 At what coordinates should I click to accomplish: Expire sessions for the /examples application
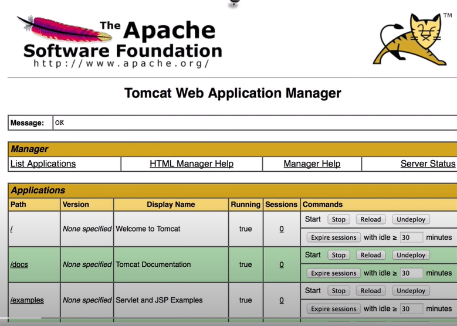pyautogui.click(x=334, y=309)
